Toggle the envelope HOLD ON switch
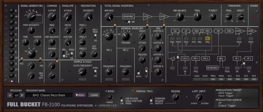 [72, 54]
